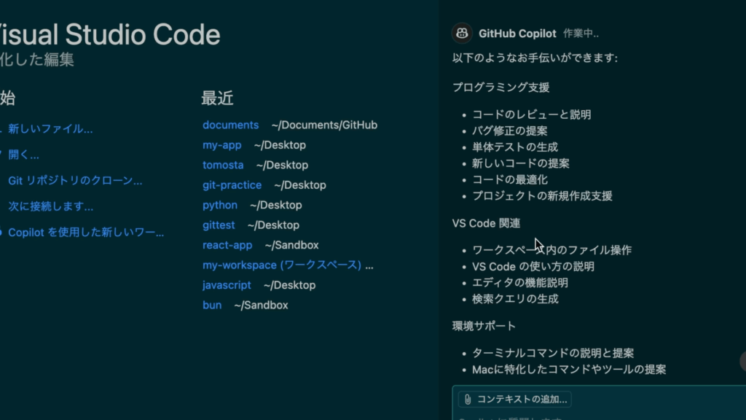Viewport: 746px width, 420px height.
Task: Select gittest in the recent list
Action: [x=219, y=225]
